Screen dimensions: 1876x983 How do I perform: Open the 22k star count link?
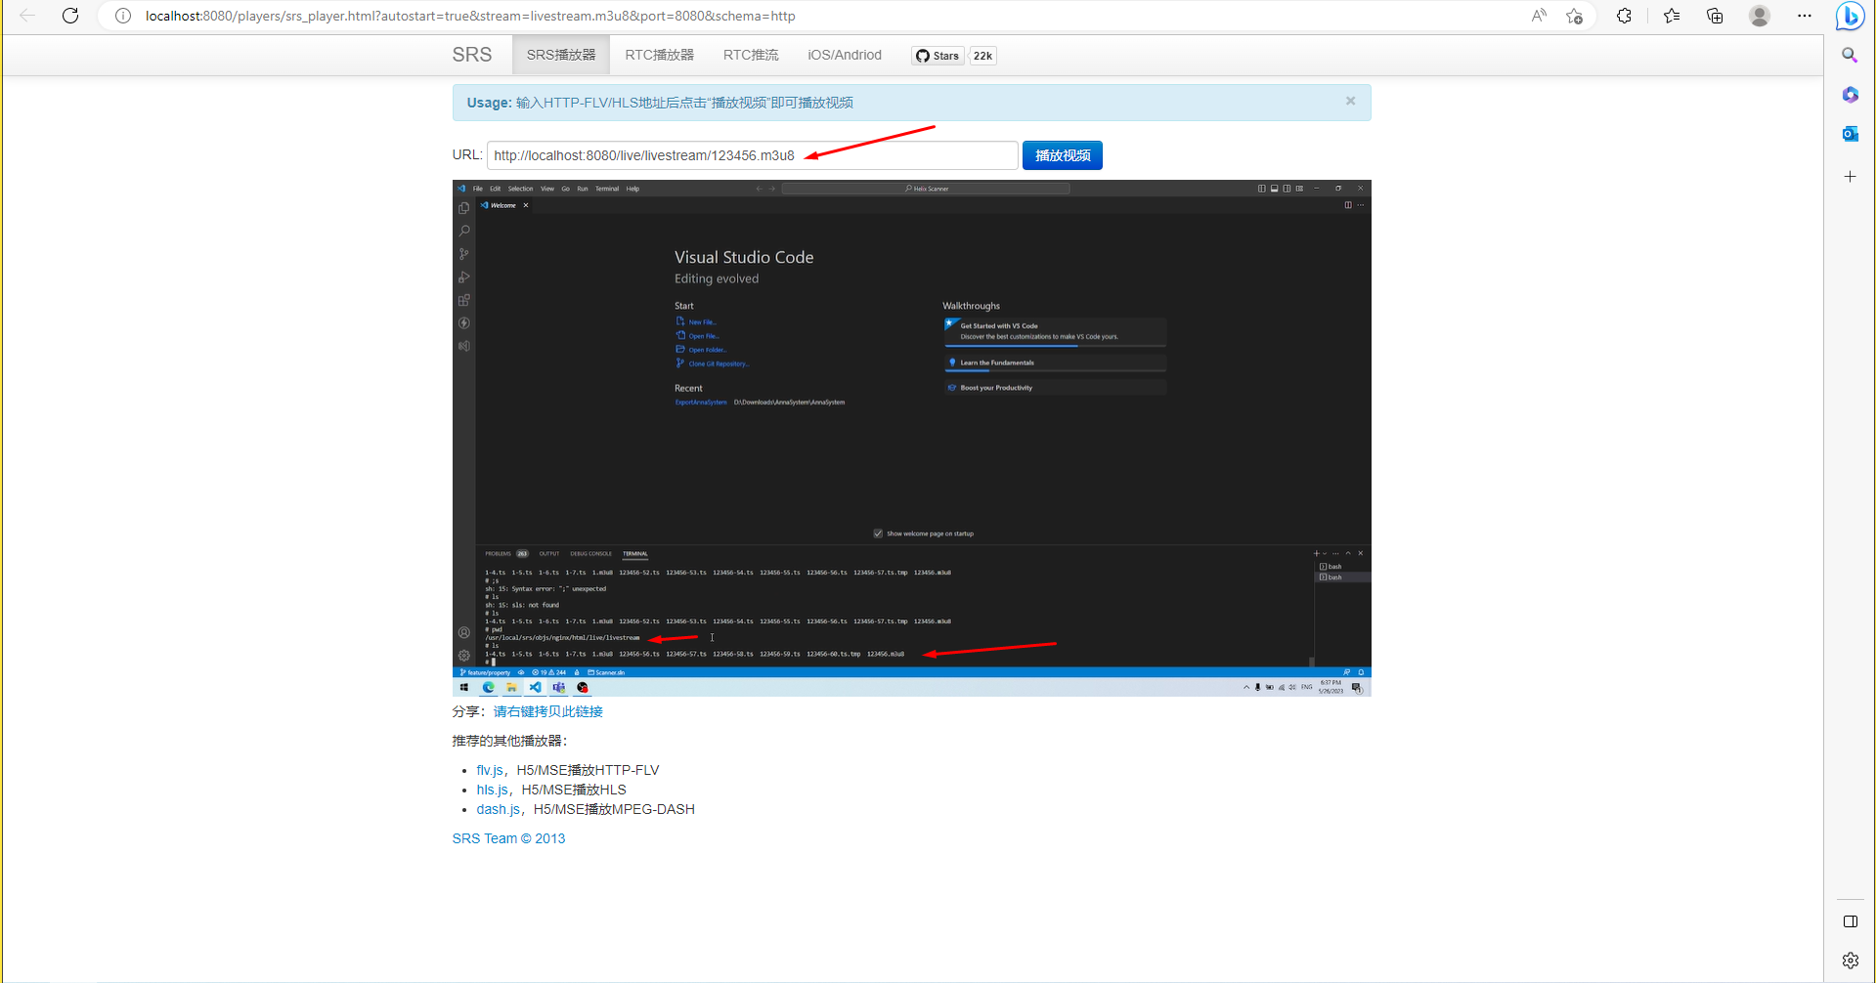[982, 56]
